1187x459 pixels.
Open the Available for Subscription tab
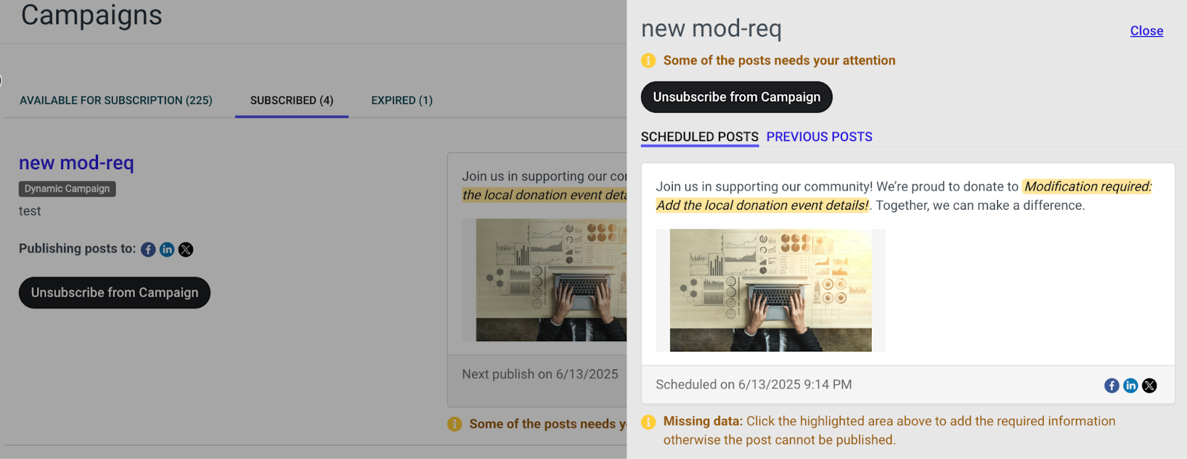click(116, 100)
